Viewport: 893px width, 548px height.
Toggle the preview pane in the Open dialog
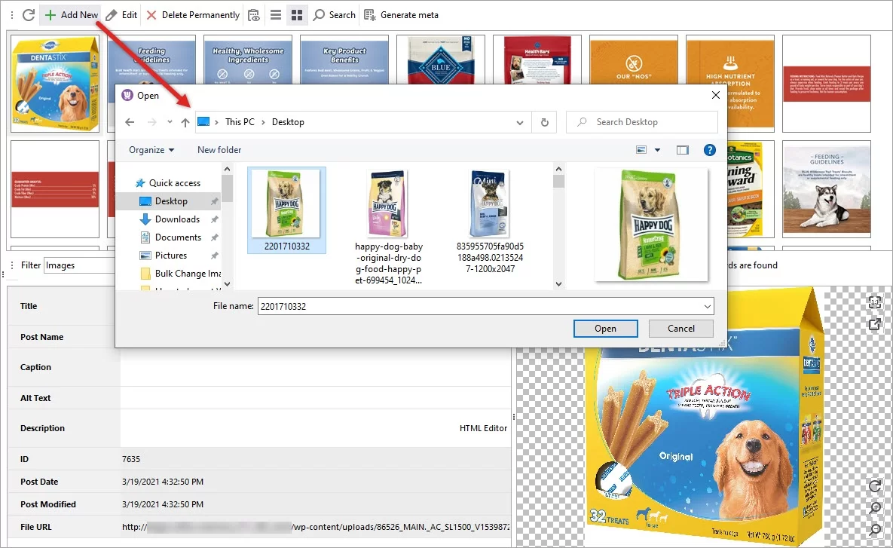coord(683,150)
